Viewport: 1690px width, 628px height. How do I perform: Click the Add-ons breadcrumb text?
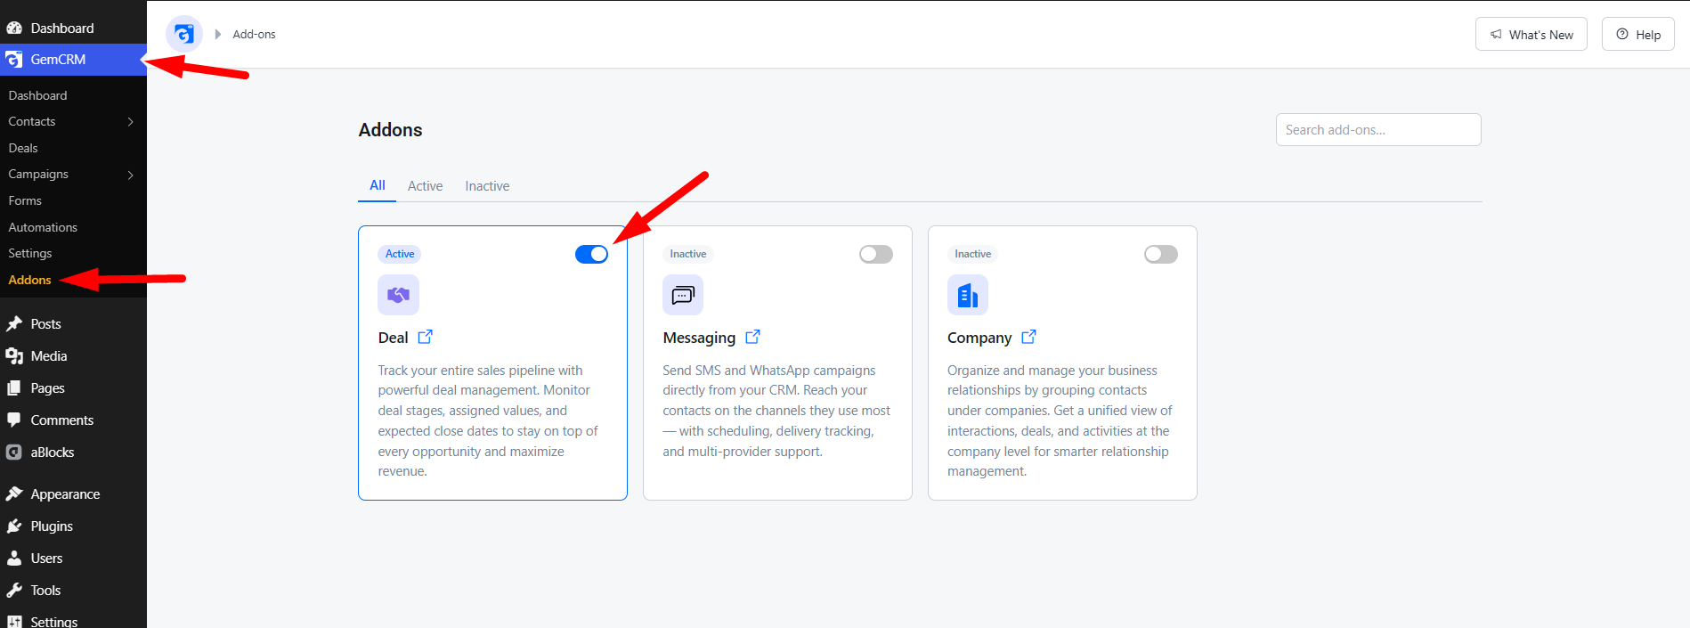[x=254, y=34]
